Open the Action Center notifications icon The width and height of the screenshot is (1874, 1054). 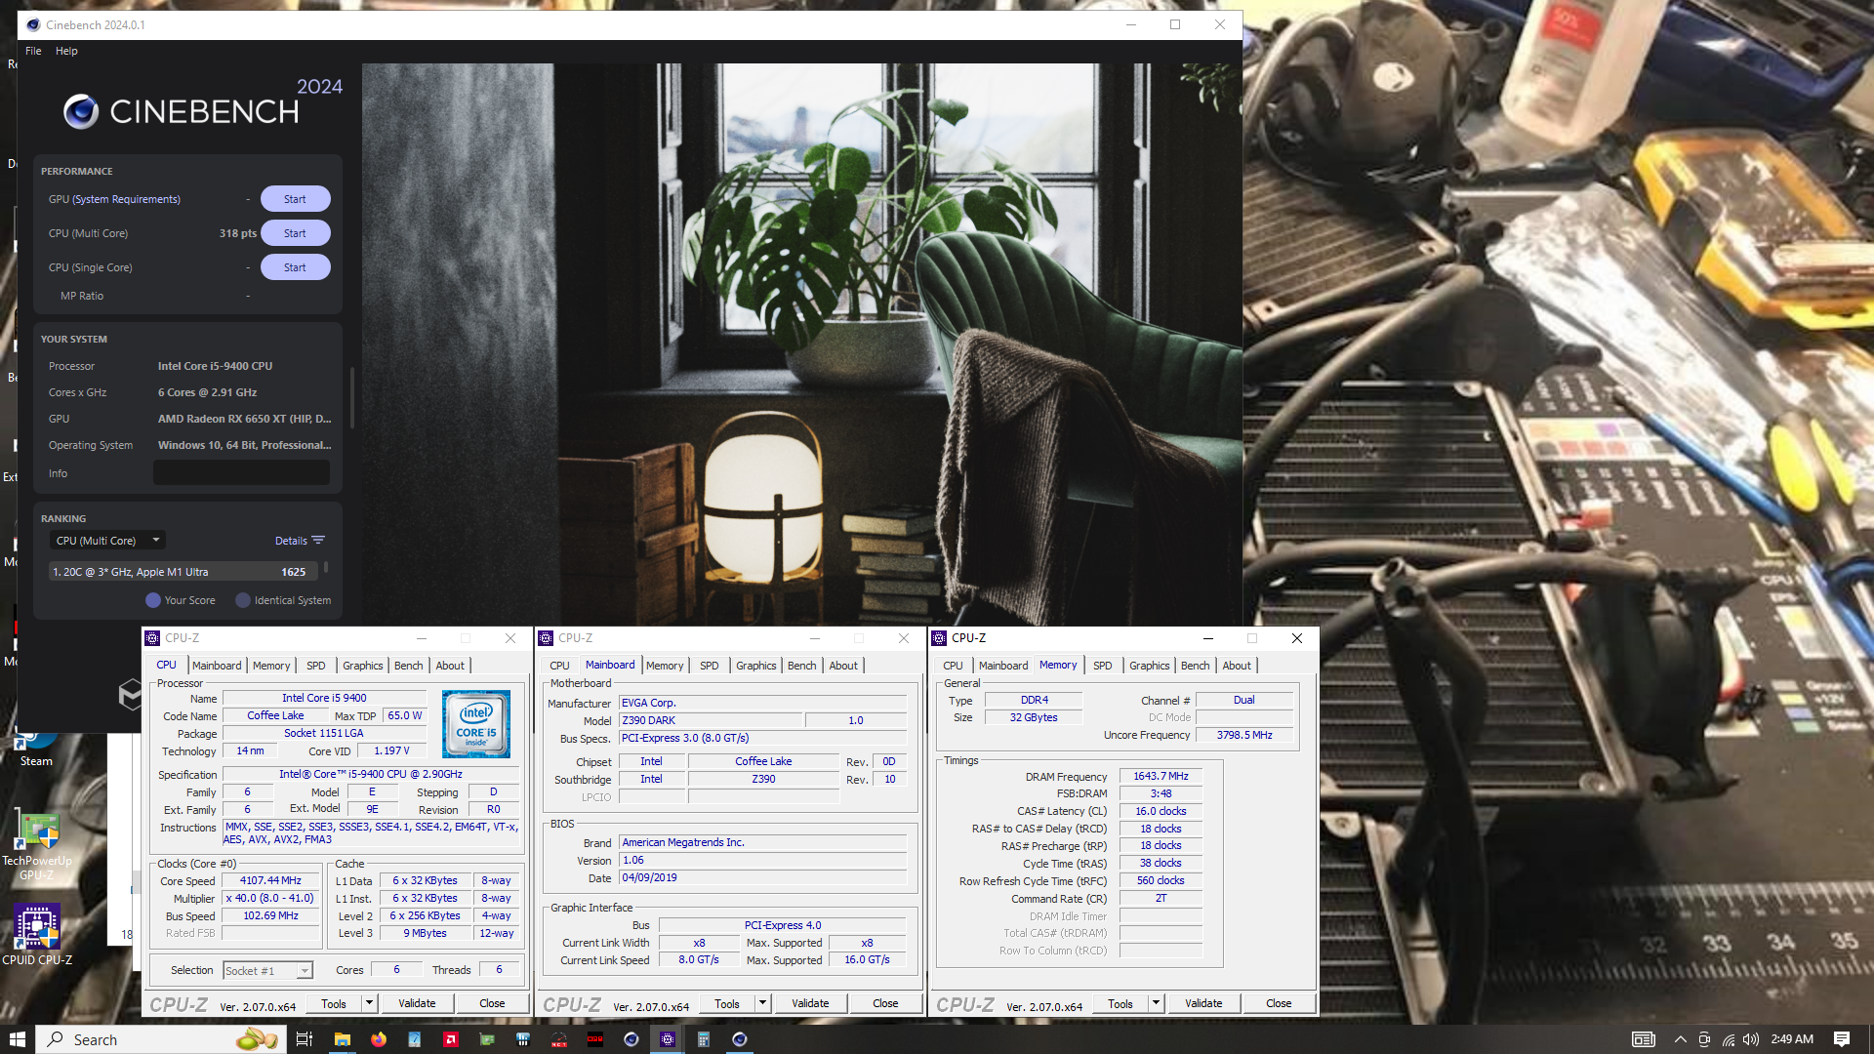pyautogui.click(x=1842, y=1039)
